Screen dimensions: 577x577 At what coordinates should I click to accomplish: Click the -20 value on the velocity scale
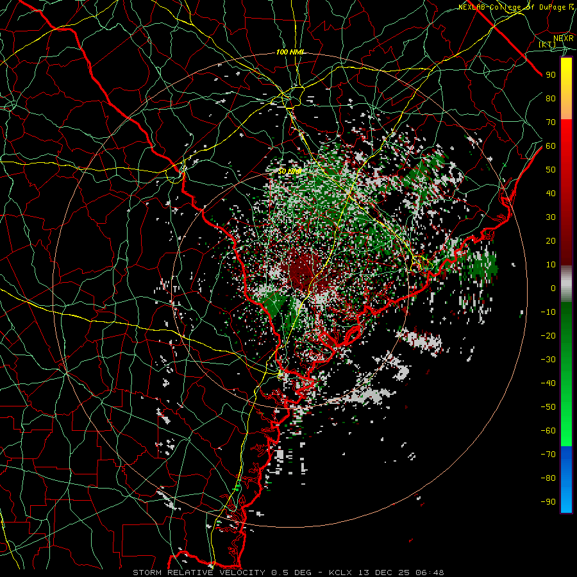(x=548, y=335)
